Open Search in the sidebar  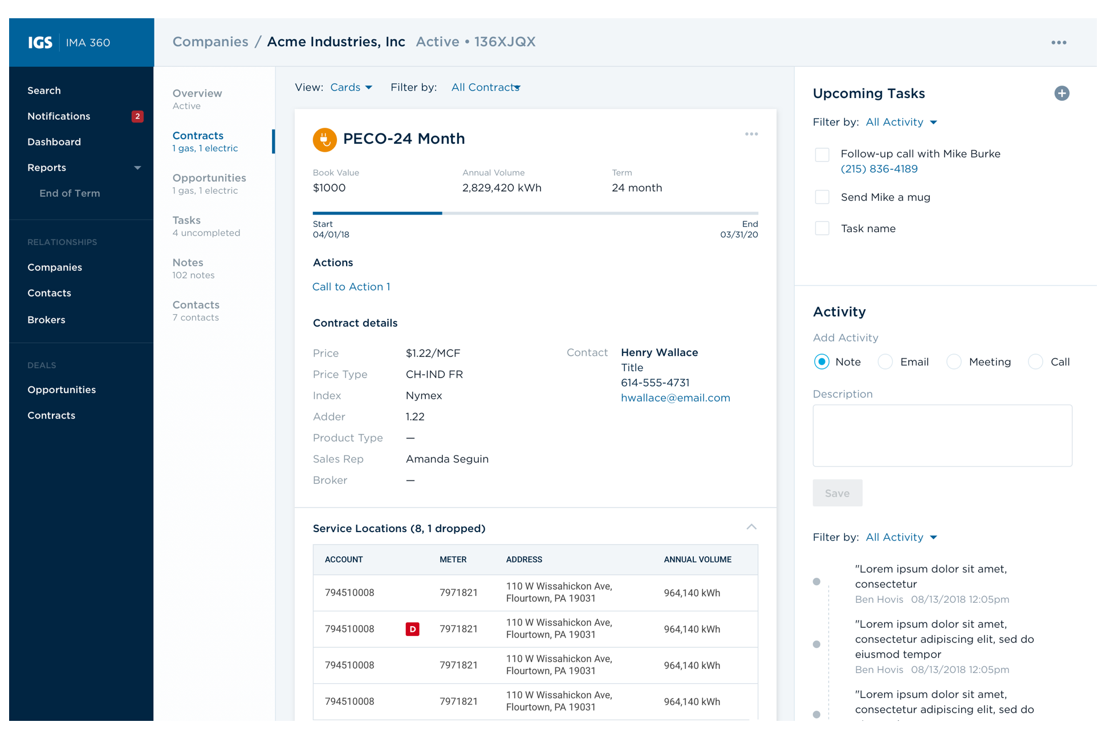(x=44, y=91)
